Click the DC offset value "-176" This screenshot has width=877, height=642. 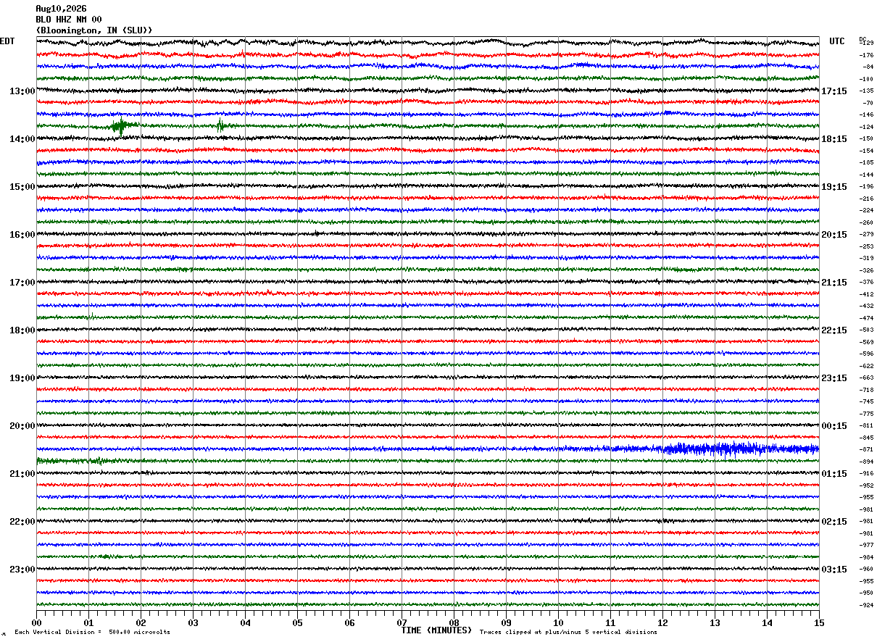coord(866,55)
